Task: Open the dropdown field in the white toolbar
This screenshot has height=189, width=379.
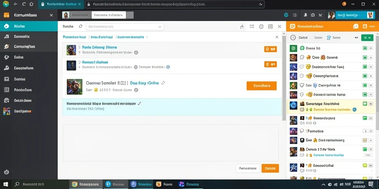Action: (x=125, y=27)
